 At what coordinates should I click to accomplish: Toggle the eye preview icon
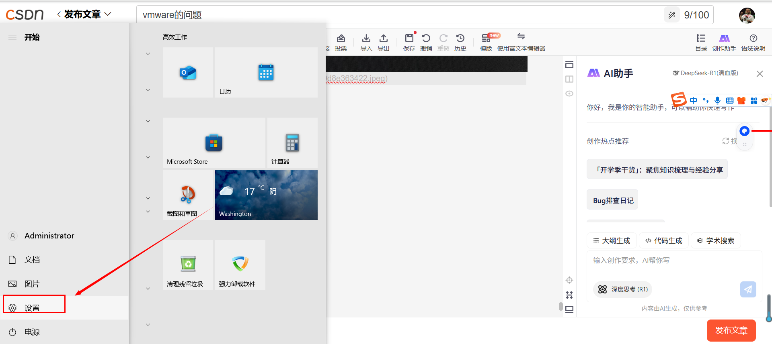(569, 94)
